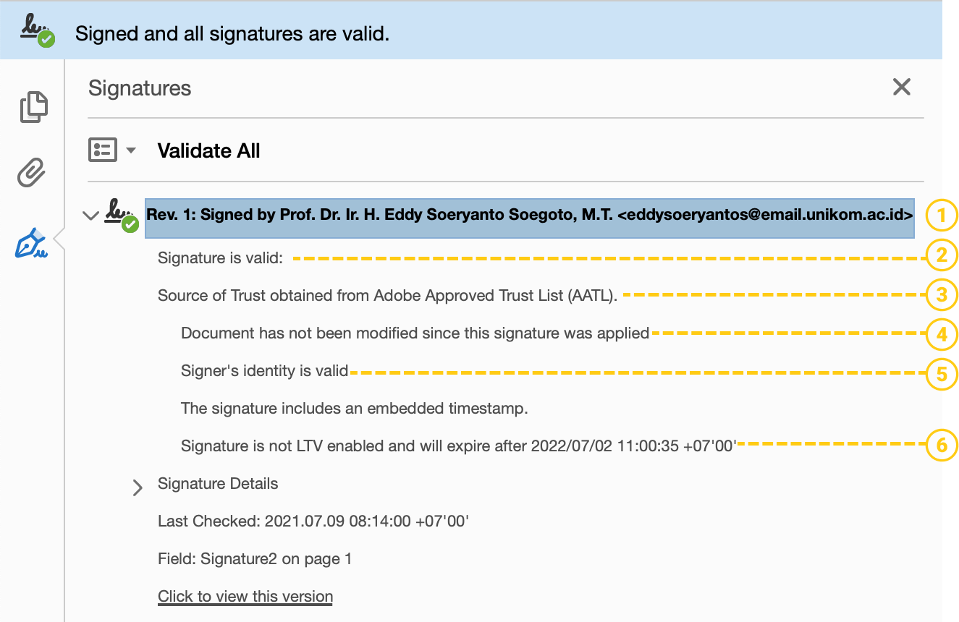
Task: Close the Signatures panel
Action: point(901,88)
